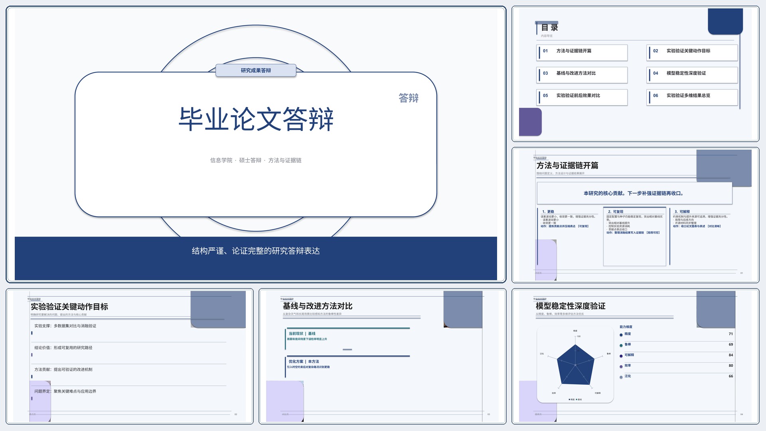Select contents entry 05 实验验证前后效果对比
Image resolution: width=766 pixels, height=431 pixels.
click(x=582, y=97)
